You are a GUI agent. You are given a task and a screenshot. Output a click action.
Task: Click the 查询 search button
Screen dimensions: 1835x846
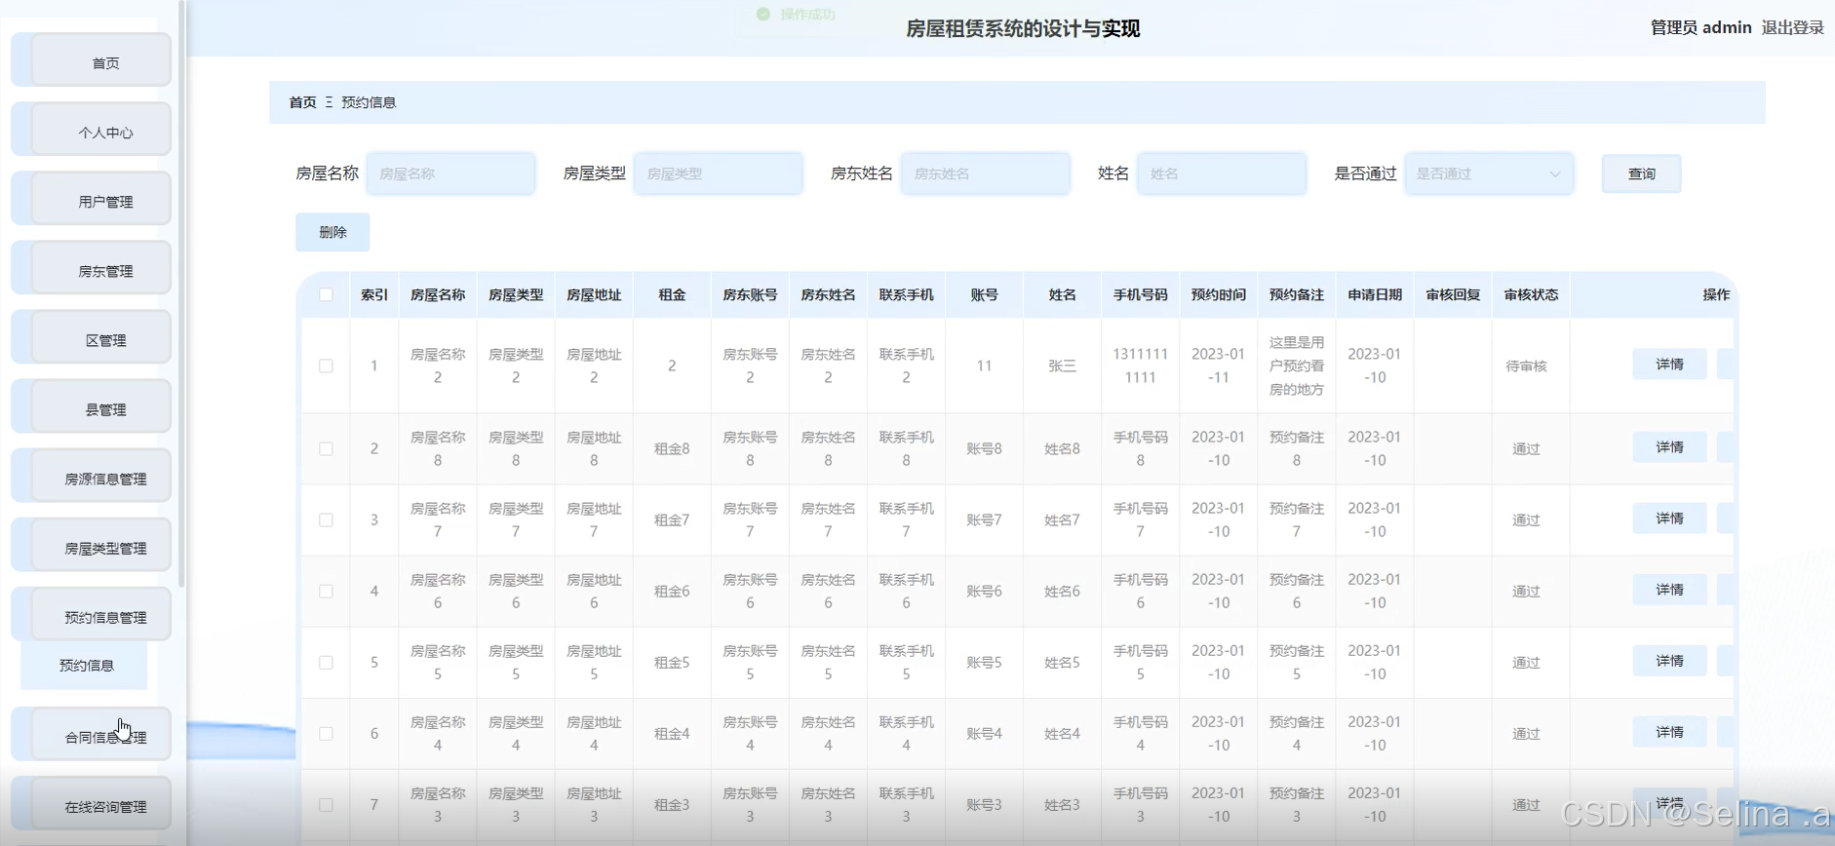coord(1641,173)
